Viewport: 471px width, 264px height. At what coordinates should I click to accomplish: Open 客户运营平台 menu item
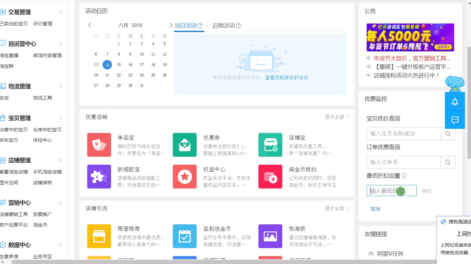[14, 225]
